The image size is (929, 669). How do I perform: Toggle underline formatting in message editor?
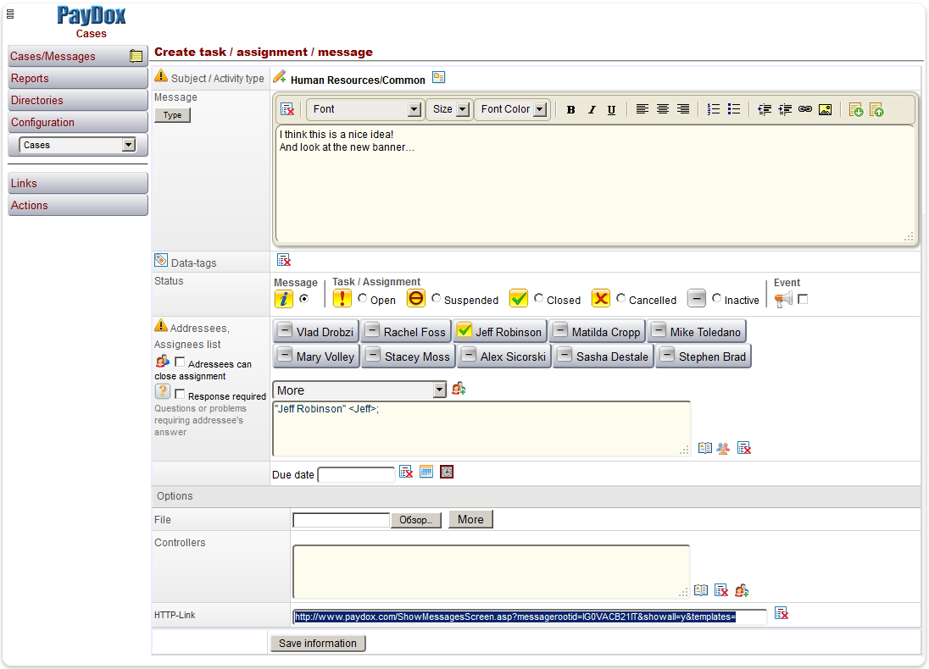click(611, 109)
